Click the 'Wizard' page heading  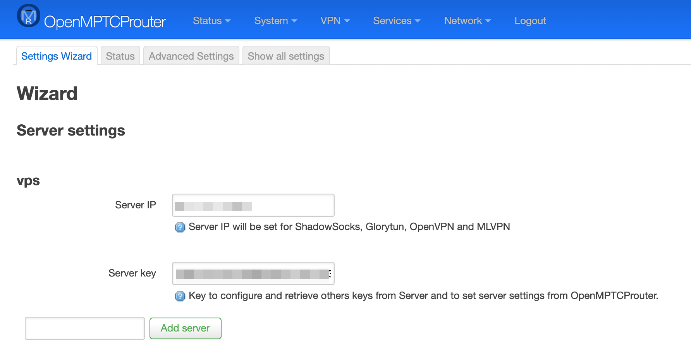(47, 93)
